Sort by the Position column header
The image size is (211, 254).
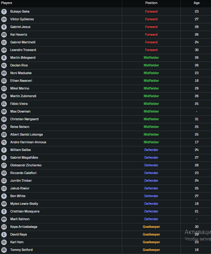(x=151, y=3)
